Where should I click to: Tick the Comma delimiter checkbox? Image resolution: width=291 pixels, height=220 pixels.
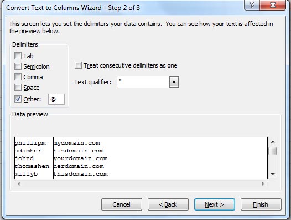click(x=18, y=77)
